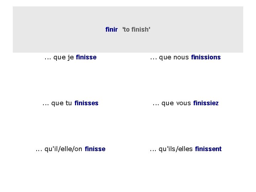Click the phrase "que tu"

62,103
